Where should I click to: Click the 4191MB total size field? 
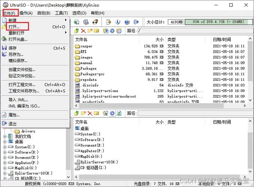tap(176, 22)
